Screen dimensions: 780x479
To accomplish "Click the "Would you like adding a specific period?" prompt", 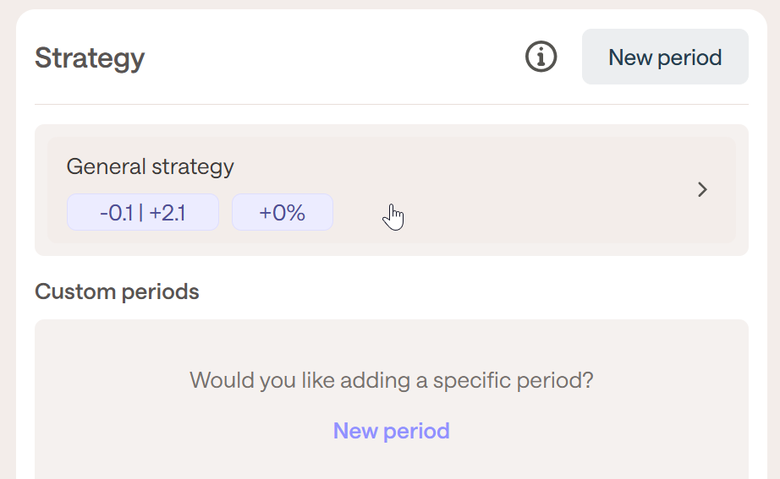I will pos(391,380).
